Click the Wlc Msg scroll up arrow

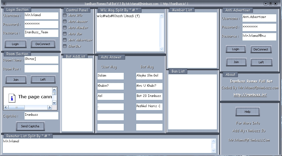coord(161,16)
